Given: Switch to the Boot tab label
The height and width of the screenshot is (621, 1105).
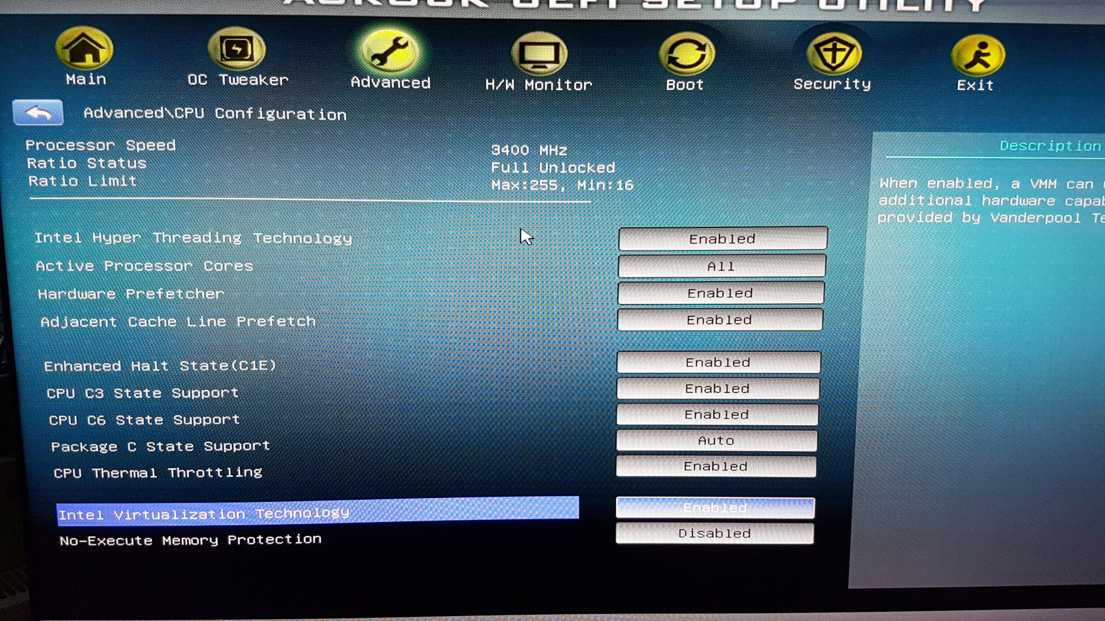Looking at the screenshot, I should (x=685, y=85).
